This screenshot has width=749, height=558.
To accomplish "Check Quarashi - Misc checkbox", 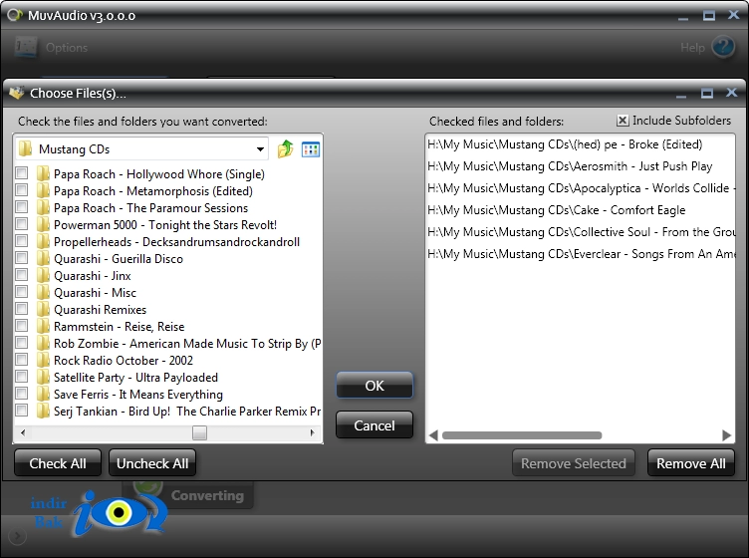I will [22, 292].
